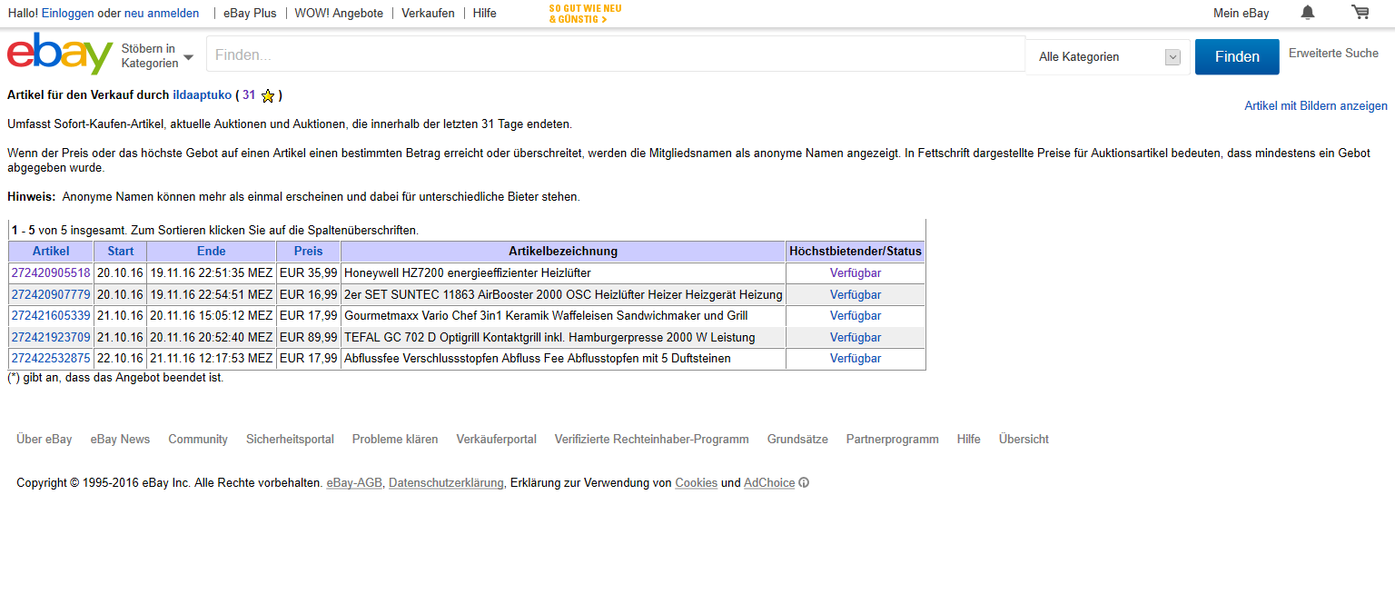1395x594 pixels.
Task: Expand the Stöbern in Kategorien dropdown
Action: (157, 56)
